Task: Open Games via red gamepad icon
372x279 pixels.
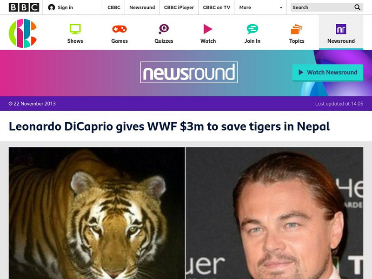Action: [x=120, y=29]
